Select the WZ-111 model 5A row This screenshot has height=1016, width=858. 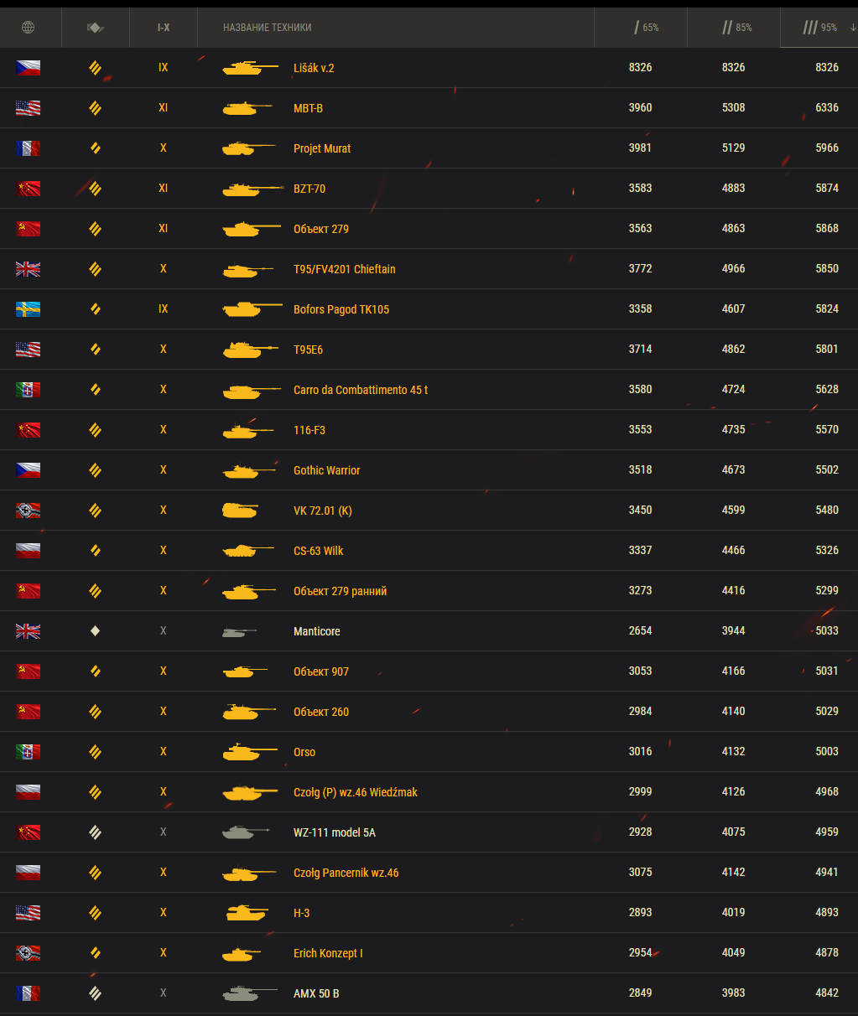click(429, 832)
